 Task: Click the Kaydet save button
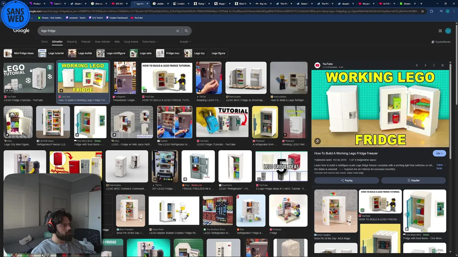point(413,180)
